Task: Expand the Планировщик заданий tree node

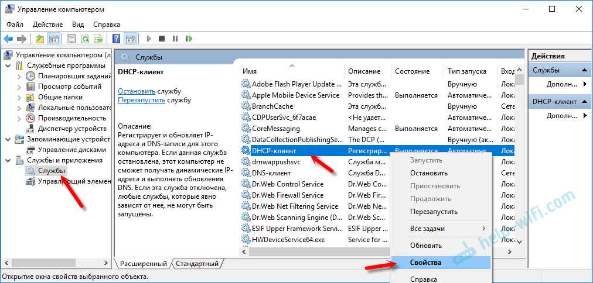Action: (19, 76)
